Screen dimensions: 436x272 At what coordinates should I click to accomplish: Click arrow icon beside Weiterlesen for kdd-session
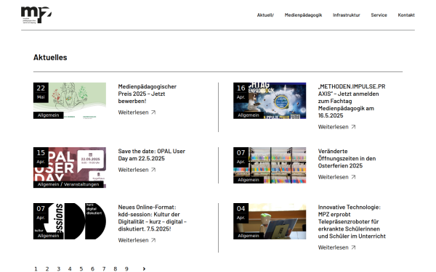click(x=153, y=240)
